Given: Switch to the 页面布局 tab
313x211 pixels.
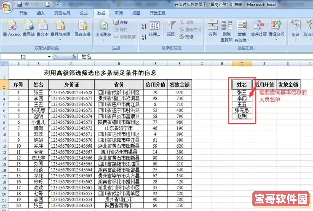Looking at the screenshot, I should [62, 13].
